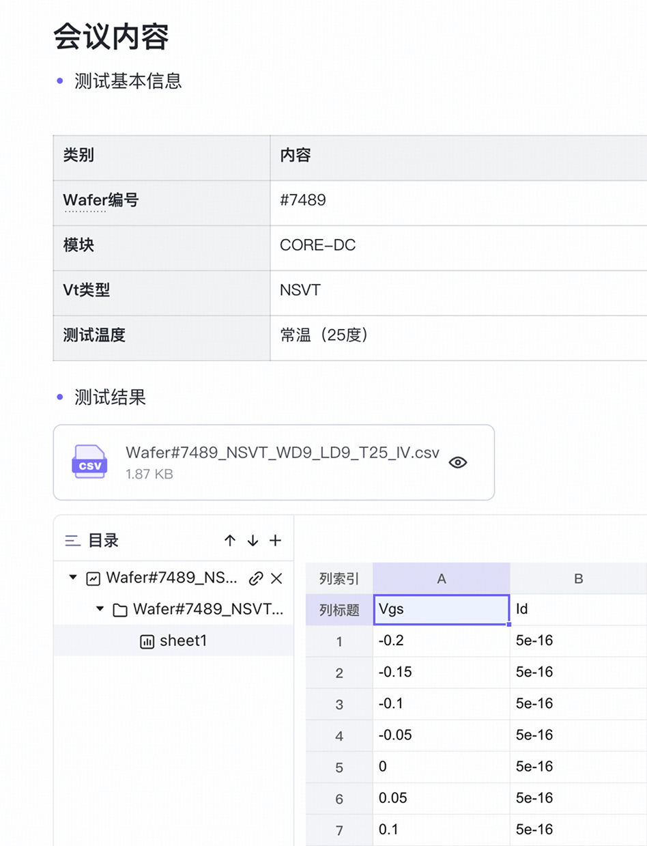Viewport: 647px width, 846px height.
Task: Click the 列索引 corner cell
Action: tap(339, 579)
